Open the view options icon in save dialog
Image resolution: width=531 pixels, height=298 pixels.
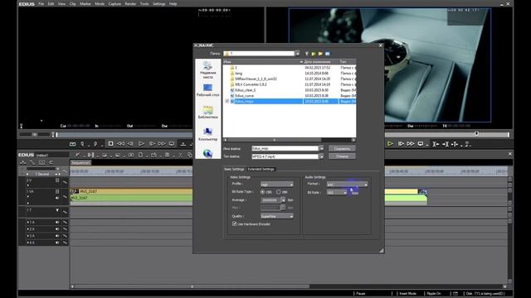tap(328, 53)
